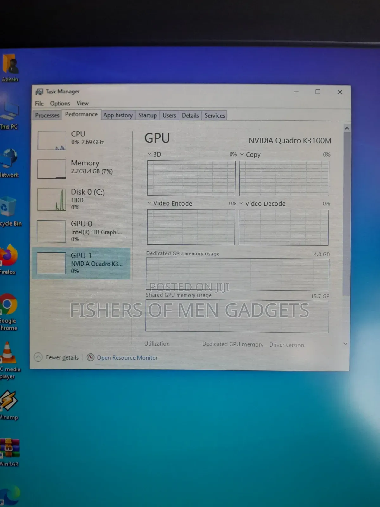Screen dimensions: 380x507
Task: Select GPU 0 Intel HD Graphics entry
Action: point(82,231)
